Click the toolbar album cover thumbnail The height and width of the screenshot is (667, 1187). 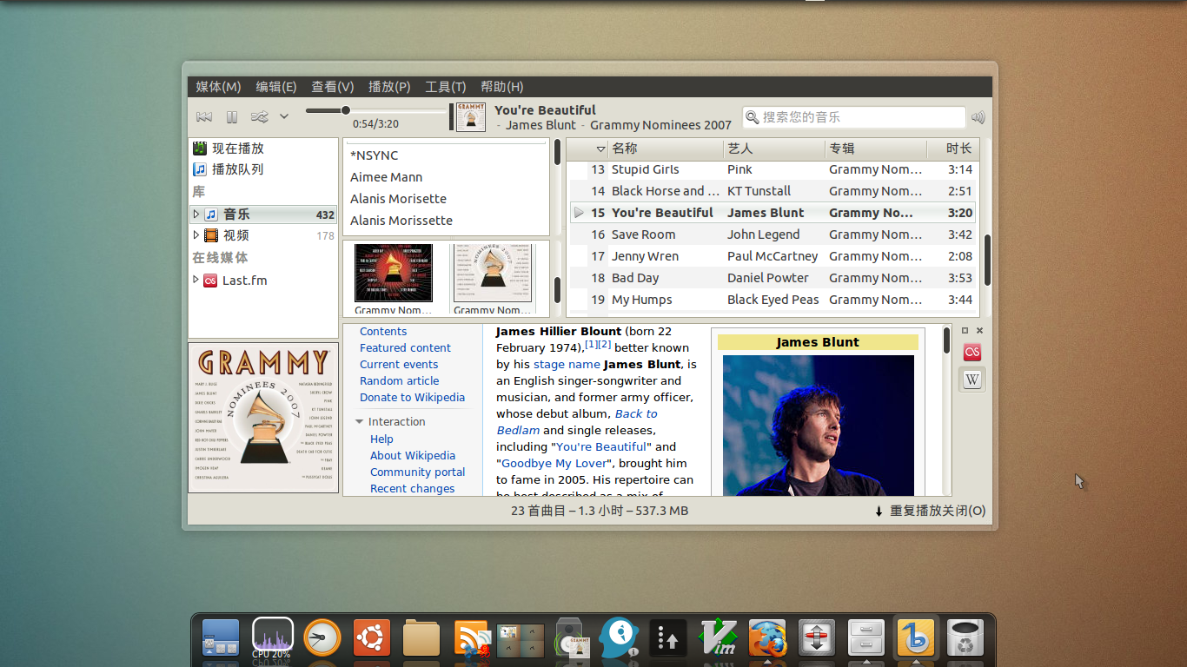click(471, 117)
